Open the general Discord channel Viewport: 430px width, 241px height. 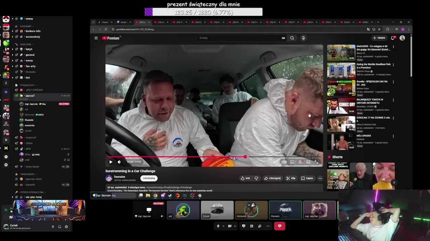(30, 55)
